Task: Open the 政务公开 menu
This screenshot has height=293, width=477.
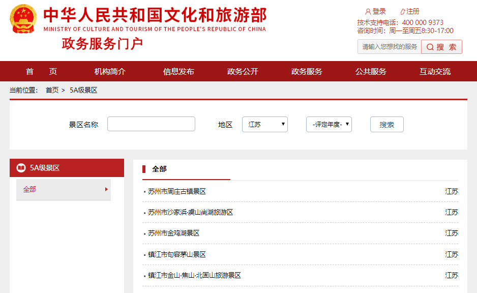Action: click(x=243, y=72)
